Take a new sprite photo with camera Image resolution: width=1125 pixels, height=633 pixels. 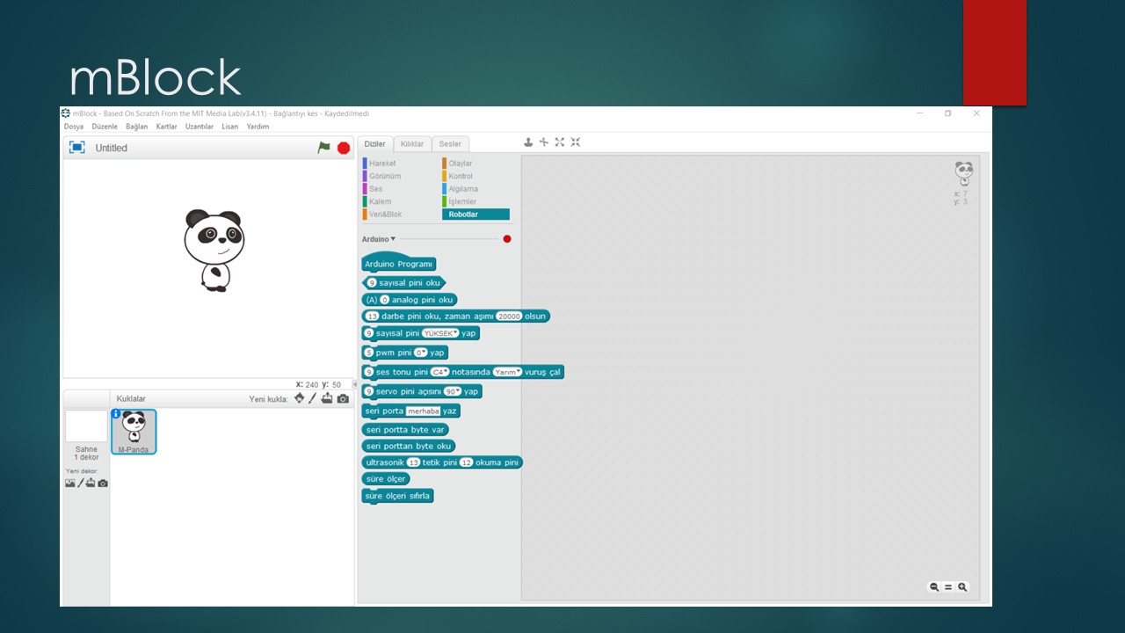point(343,399)
